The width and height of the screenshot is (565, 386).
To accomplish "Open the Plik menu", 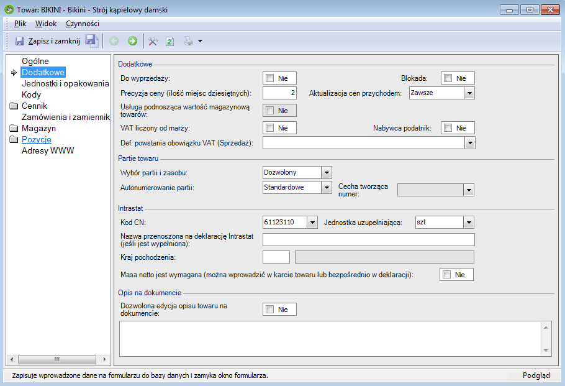I will (x=20, y=24).
